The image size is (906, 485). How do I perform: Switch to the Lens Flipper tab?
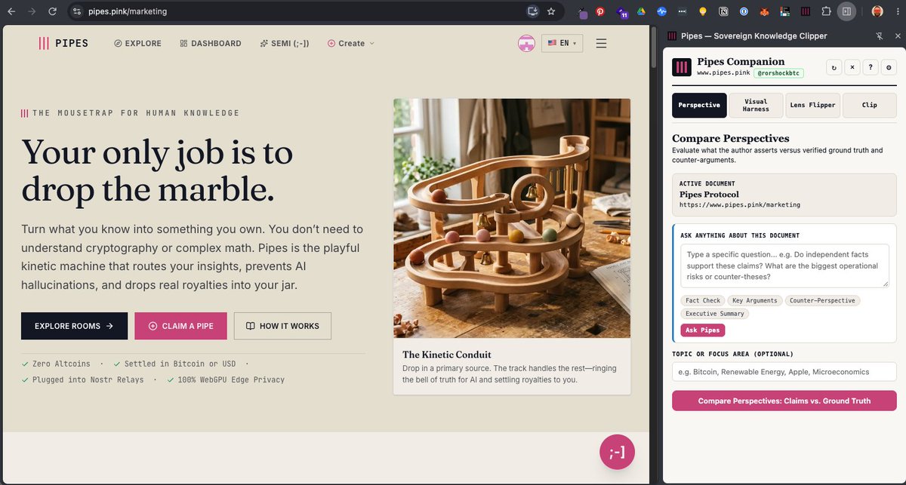tap(812, 105)
